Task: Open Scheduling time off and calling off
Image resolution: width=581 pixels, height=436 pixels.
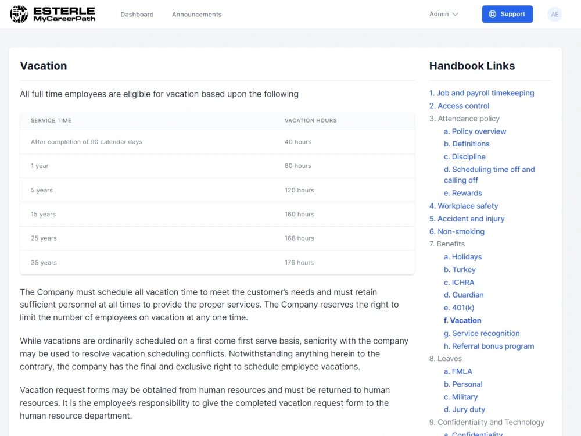Action: (489, 174)
